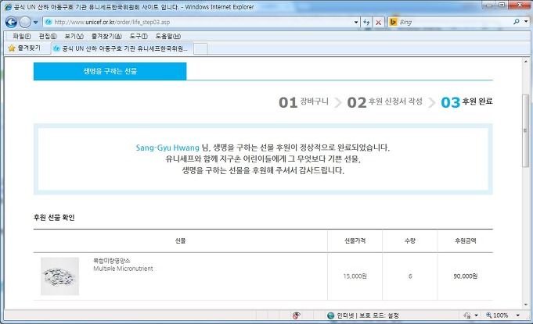533x324 pixels.
Task: Click the Bing search box
Action: (456, 22)
